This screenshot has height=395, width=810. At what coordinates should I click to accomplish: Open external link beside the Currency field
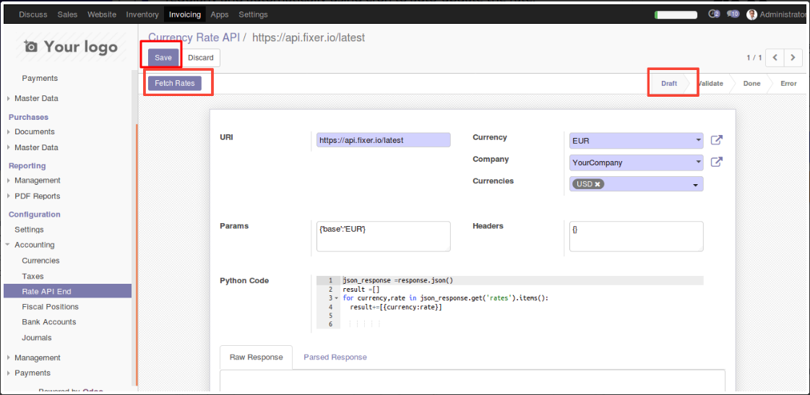(716, 140)
